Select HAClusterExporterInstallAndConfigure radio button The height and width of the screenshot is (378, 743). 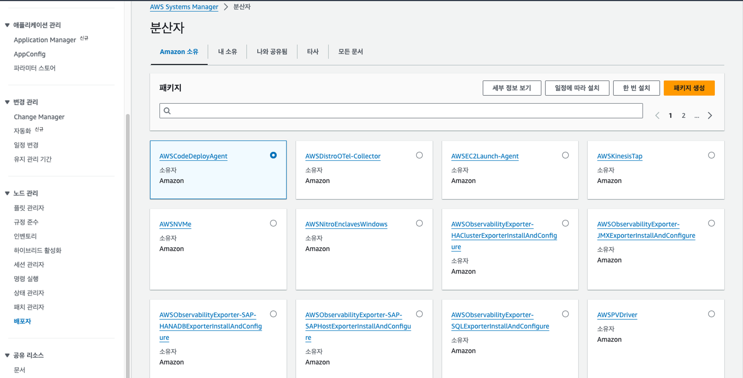565,223
